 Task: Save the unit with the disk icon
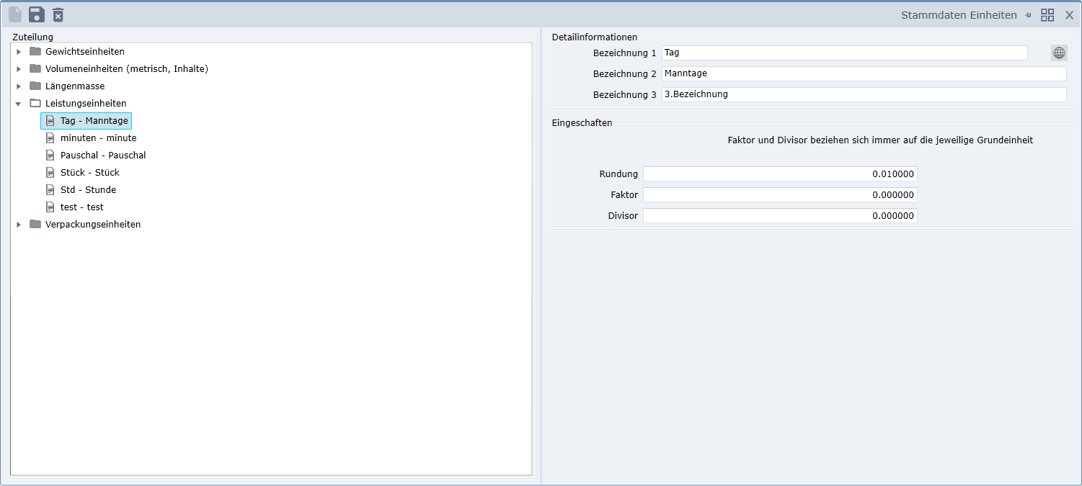point(37,14)
